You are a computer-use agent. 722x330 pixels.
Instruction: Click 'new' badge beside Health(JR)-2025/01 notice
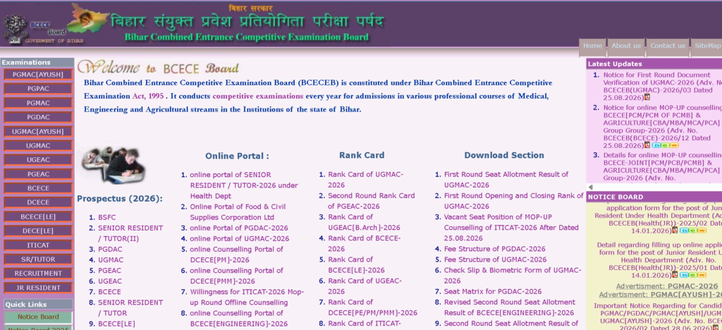(692, 275)
